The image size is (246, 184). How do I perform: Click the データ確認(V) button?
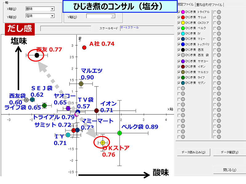[x=230, y=152]
